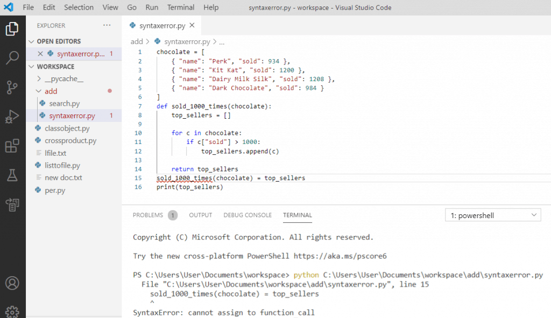Open the More Actions ellipsis in Explorer
Viewport: 551px width, 318px height.
(107, 25)
